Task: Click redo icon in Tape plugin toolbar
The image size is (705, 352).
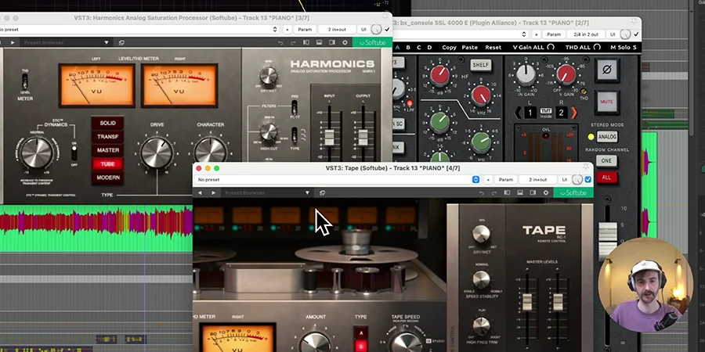Action: (494, 193)
